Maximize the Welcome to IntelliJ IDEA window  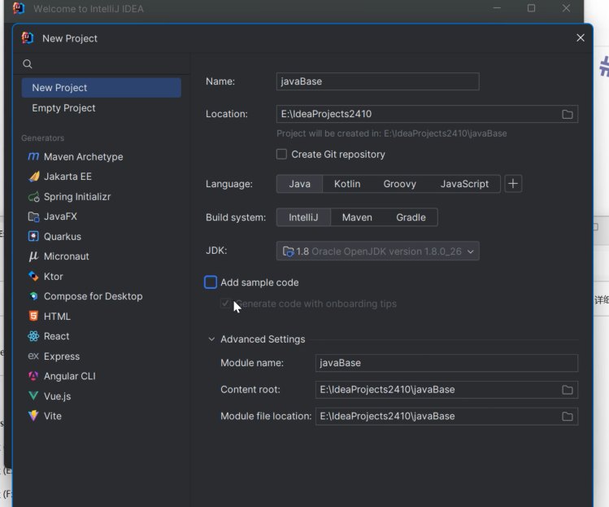(x=531, y=8)
